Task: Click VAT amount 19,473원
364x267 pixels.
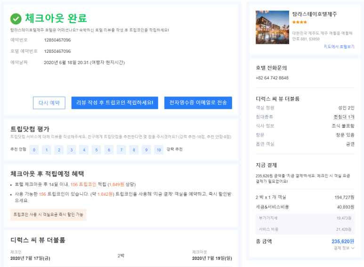Action: click(x=344, y=218)
